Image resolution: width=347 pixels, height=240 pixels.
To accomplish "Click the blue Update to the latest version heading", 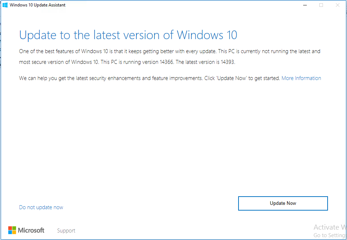I will 128,35.
